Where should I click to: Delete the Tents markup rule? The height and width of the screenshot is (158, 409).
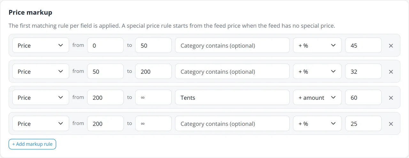[x=391, y=98]
